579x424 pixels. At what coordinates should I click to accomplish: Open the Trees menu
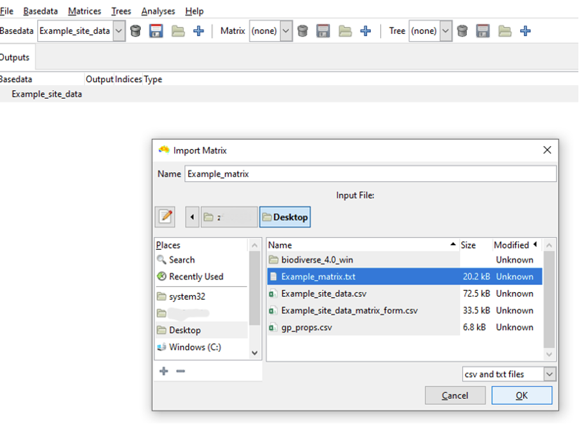tap(121, 11)
